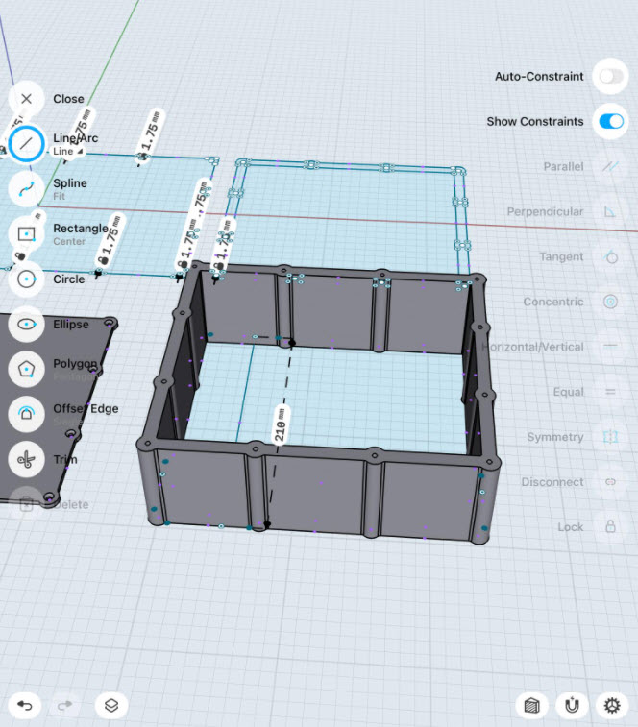638x727 pixels.
Task: Choose the Perpendicular constraint entry
Action: pos(609,212)
